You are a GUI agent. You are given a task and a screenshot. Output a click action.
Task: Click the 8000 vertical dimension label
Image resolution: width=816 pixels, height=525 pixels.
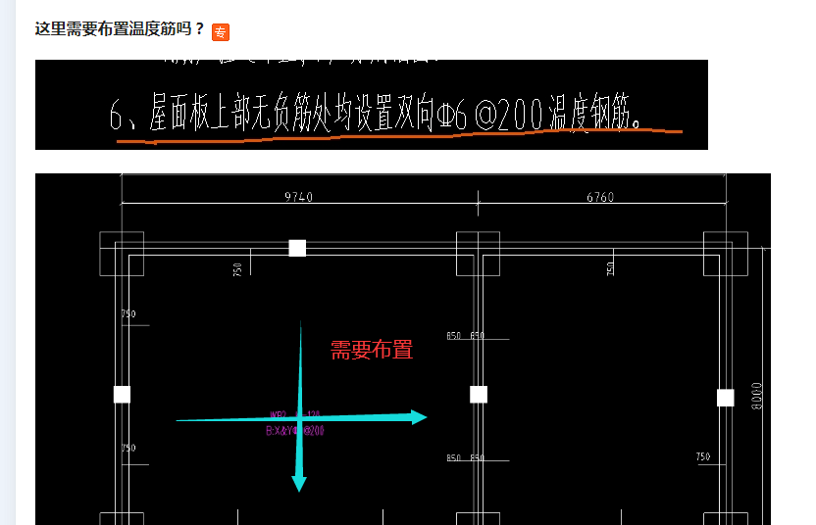point(757,396)
